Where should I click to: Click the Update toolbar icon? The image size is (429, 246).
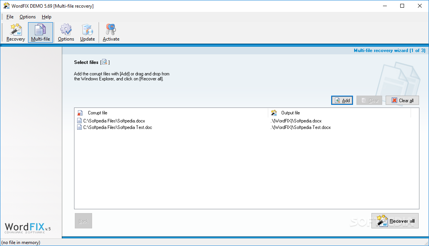[x=87, y=33]
